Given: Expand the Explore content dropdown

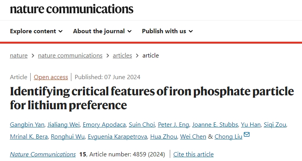Looking at the screenshot, I should pos(36,31).
